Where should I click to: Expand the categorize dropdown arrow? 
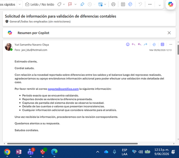64,4
